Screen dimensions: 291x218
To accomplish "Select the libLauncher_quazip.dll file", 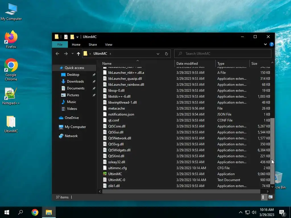I will click(125, 79).
